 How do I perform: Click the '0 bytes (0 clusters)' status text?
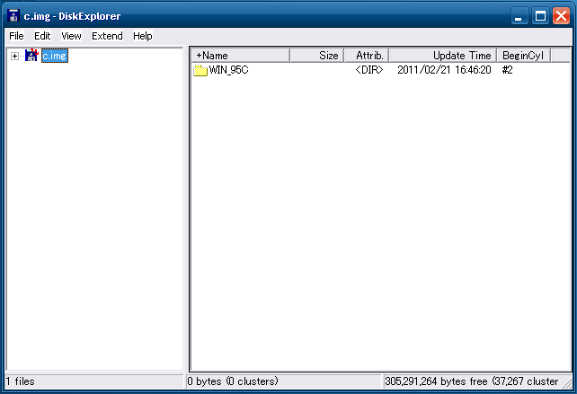click(x=233, y=381)
